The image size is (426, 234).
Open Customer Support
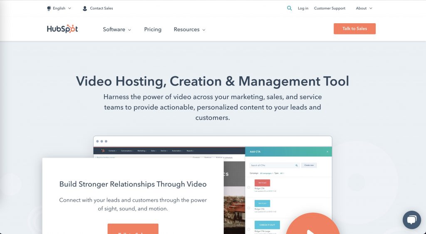pyautogui.click(x=329, y=8)
